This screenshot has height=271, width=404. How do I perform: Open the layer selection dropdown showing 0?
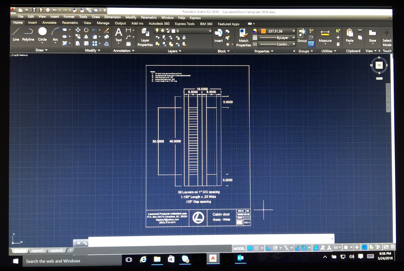[x=183, y=31]
